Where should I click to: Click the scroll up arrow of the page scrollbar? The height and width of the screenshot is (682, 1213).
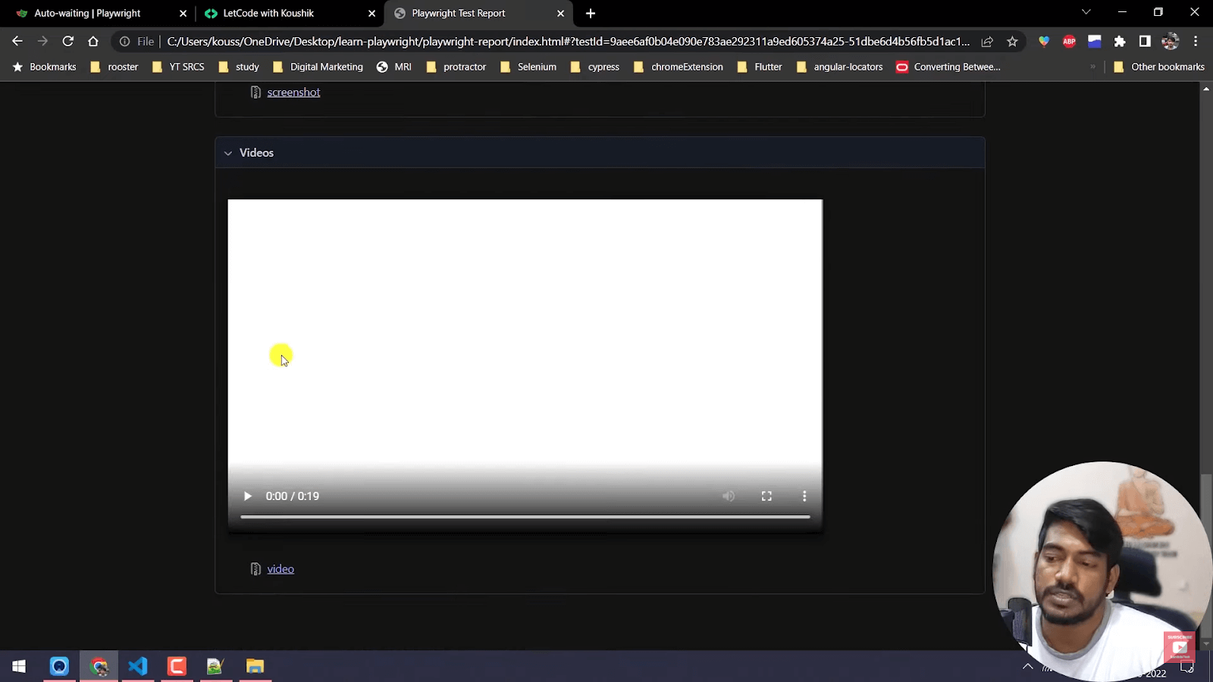1206,89
